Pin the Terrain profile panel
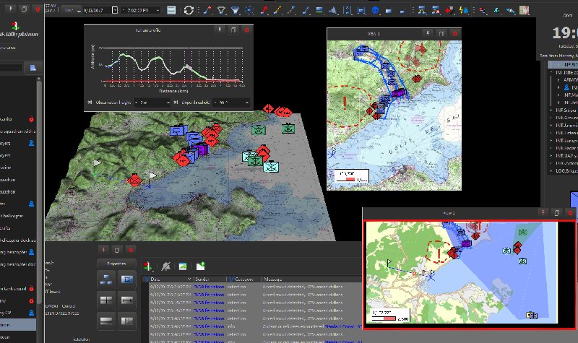Screen dimensions: 578x343 click(x=220, y=30)
